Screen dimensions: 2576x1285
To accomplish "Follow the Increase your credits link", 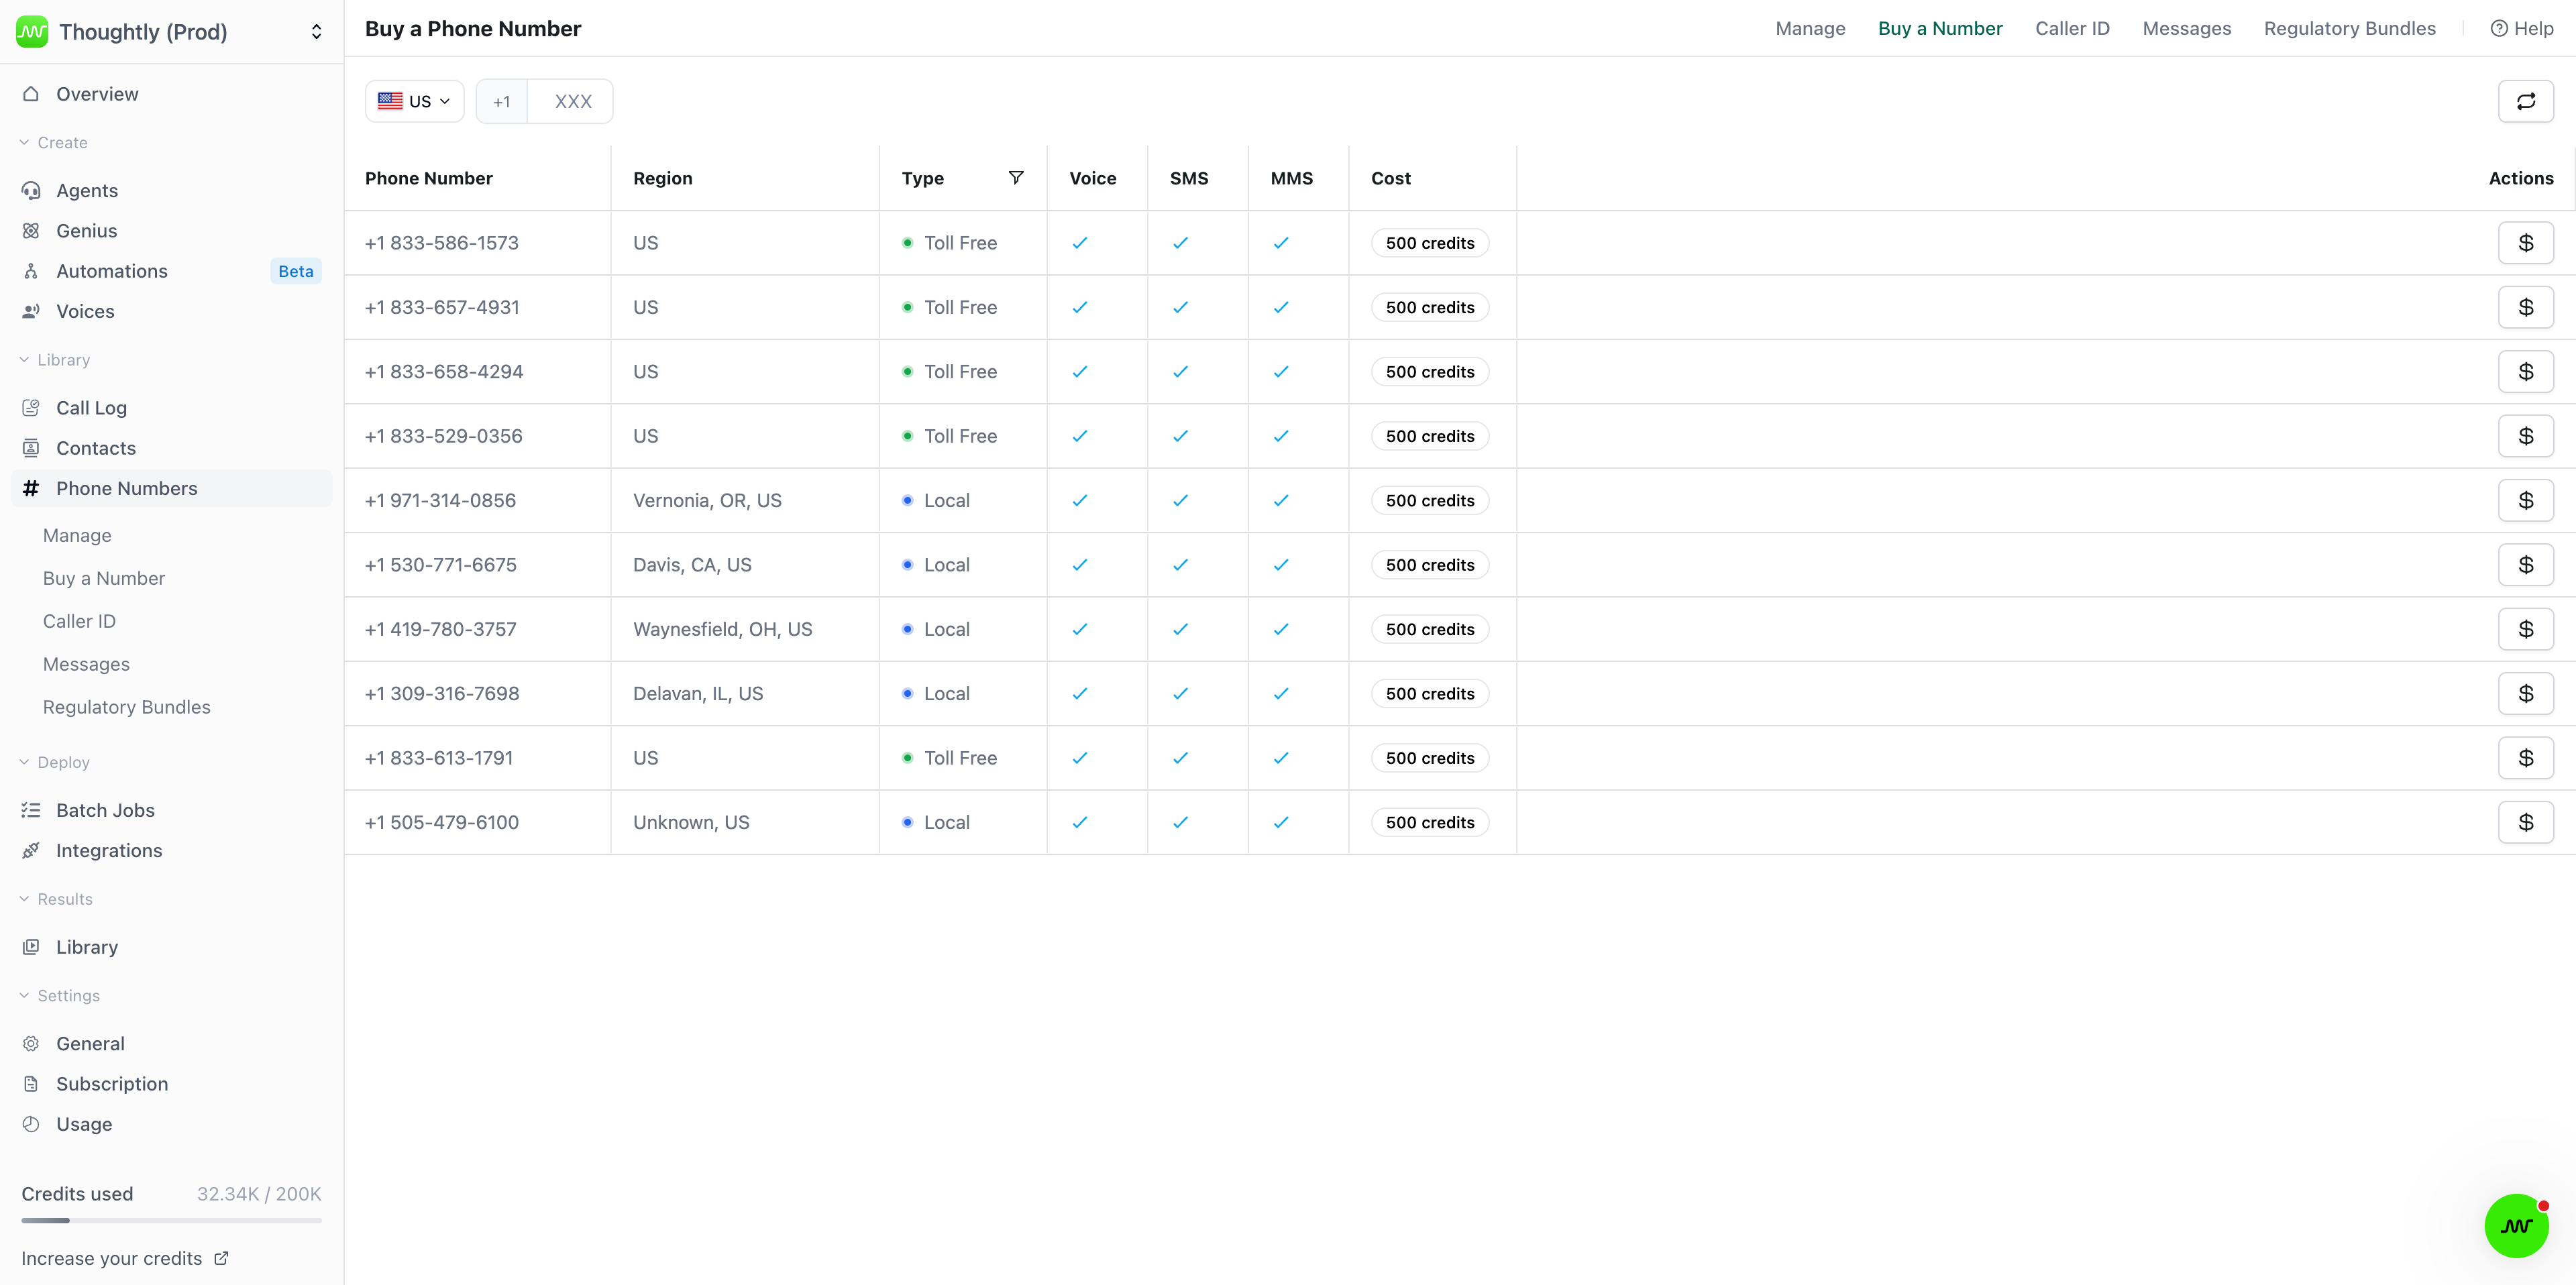I will click(125, 1259).
